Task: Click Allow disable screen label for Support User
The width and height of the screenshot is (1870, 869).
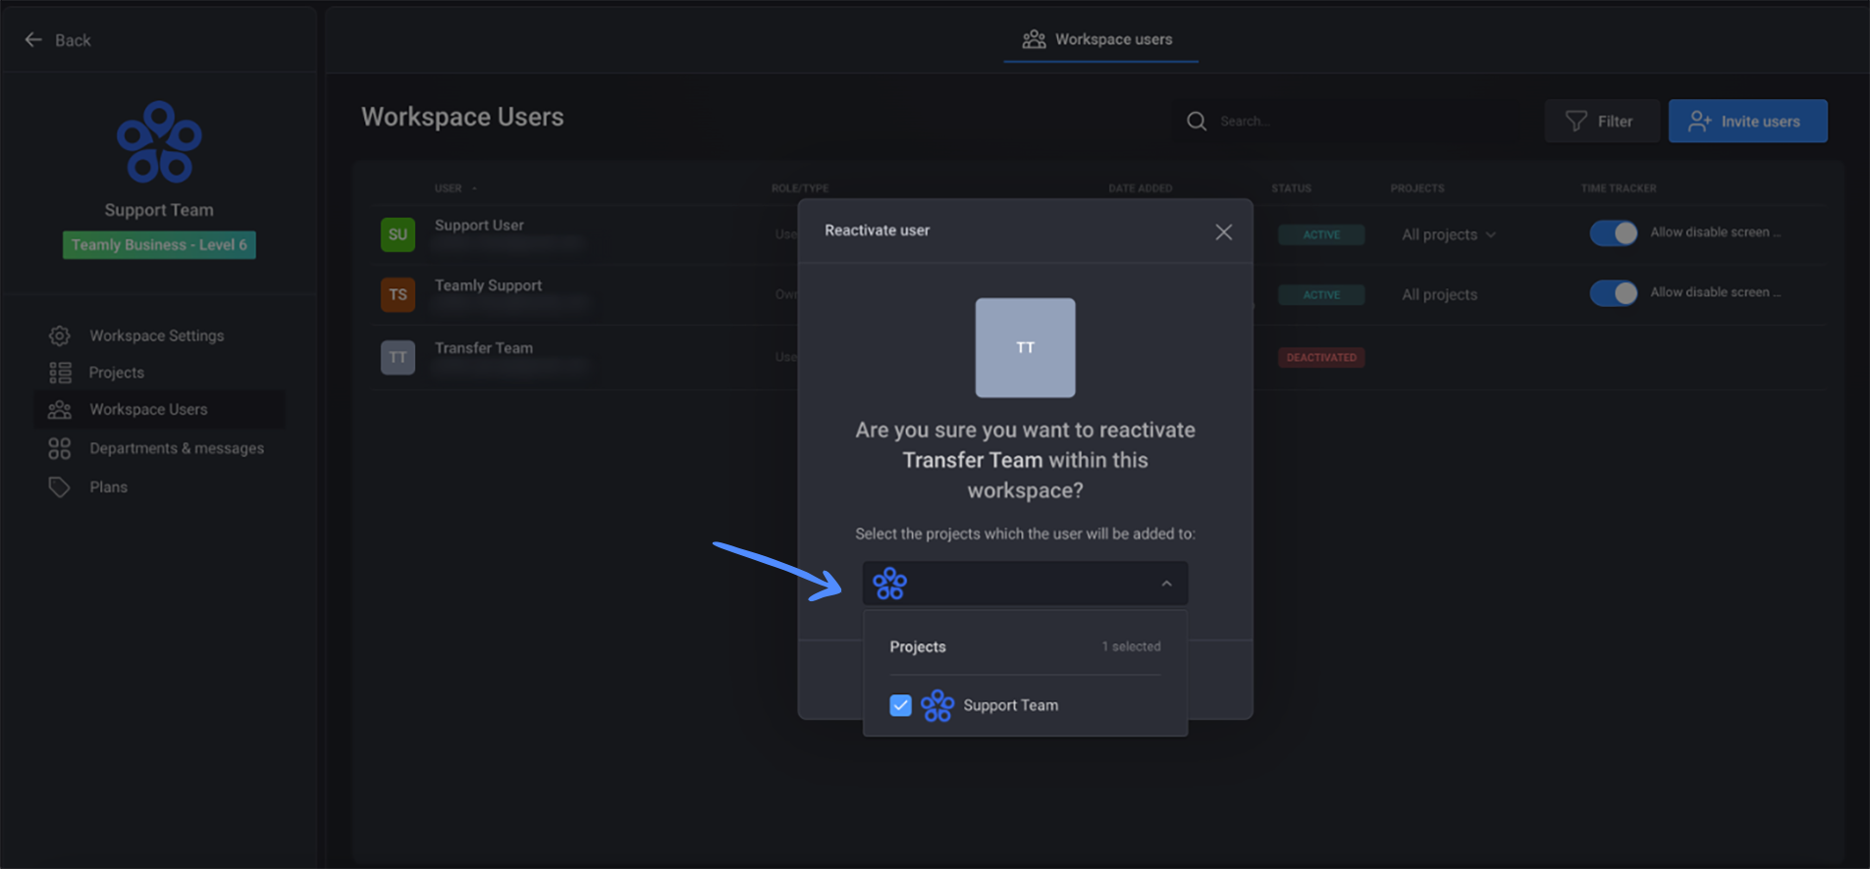Action: tap(1715, 232)
